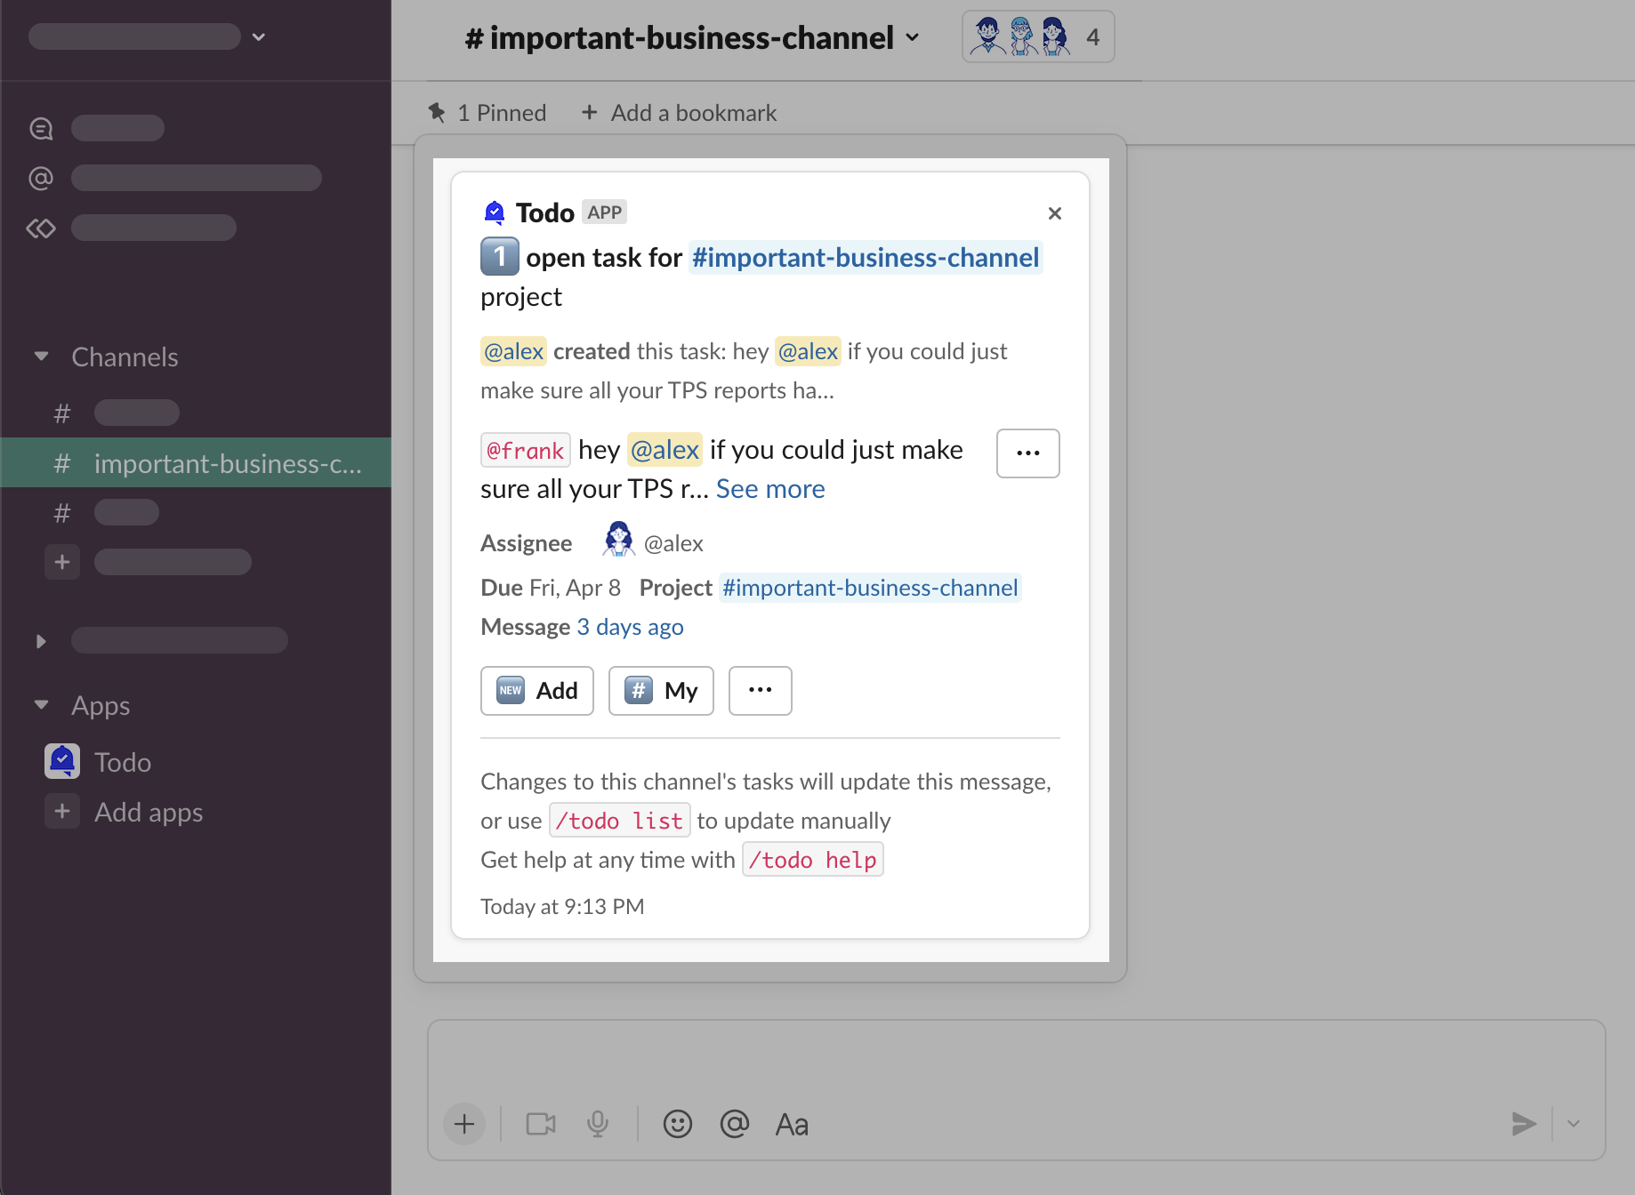Close the Todo pinned message
This screenshot has width=1635, height=1195.
point(1054,213)
